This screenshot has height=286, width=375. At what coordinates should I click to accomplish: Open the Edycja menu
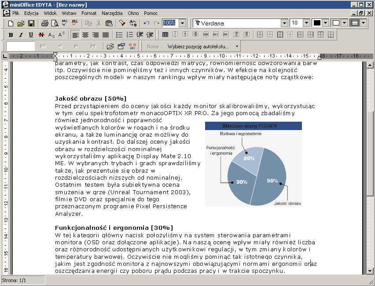click(x=31, y=13)
